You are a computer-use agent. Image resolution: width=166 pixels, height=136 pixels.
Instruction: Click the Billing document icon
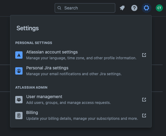[19, 116]
